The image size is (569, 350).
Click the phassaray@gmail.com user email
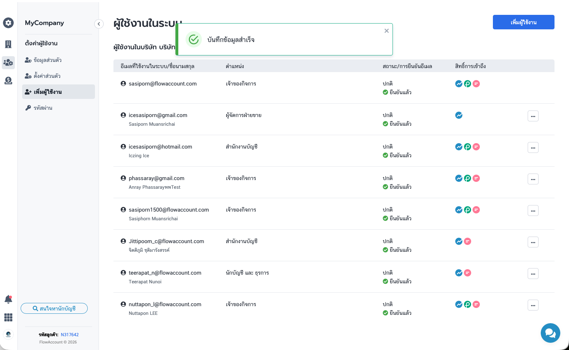[x=157, y=178]
